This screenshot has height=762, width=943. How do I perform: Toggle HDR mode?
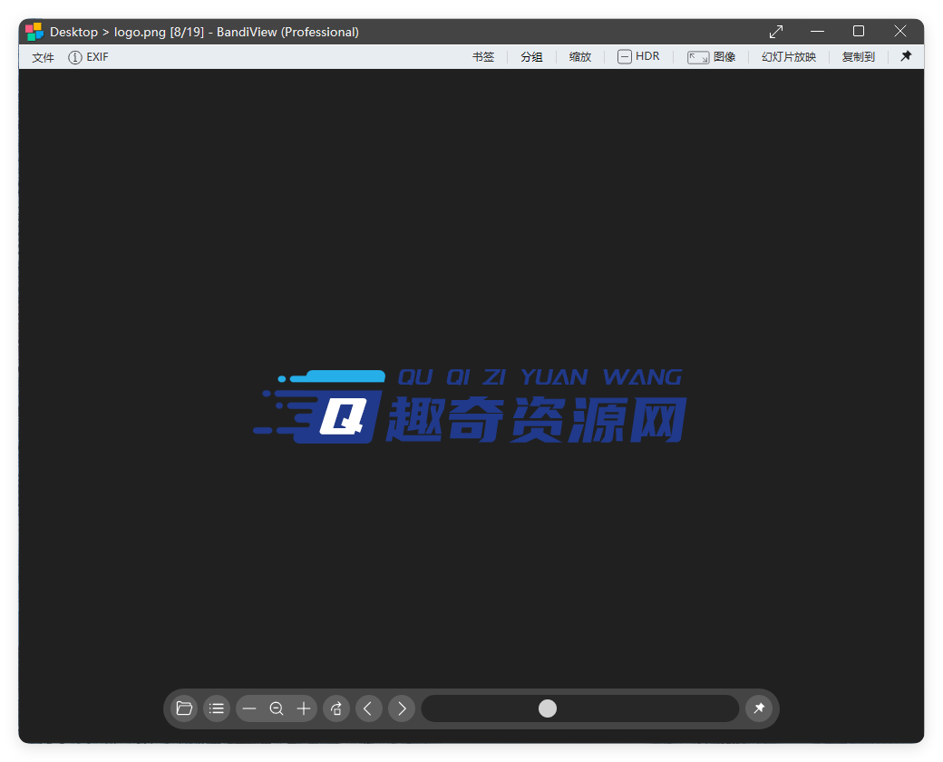[x=638, y=56]
